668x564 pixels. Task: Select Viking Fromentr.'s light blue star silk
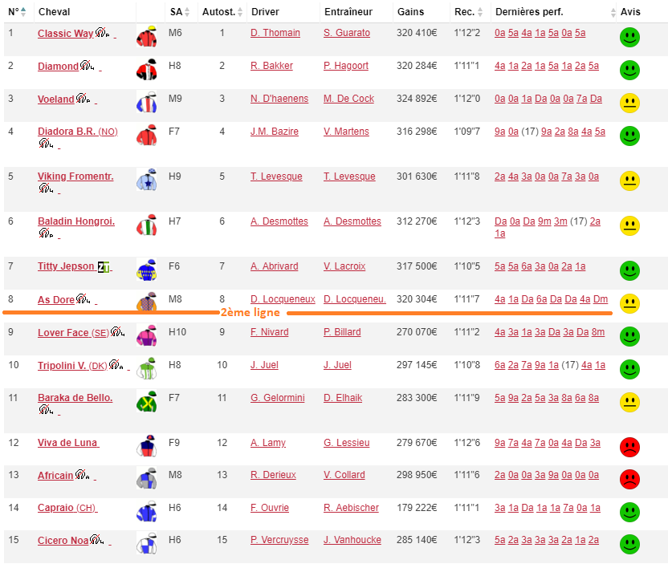click(146, 180)
